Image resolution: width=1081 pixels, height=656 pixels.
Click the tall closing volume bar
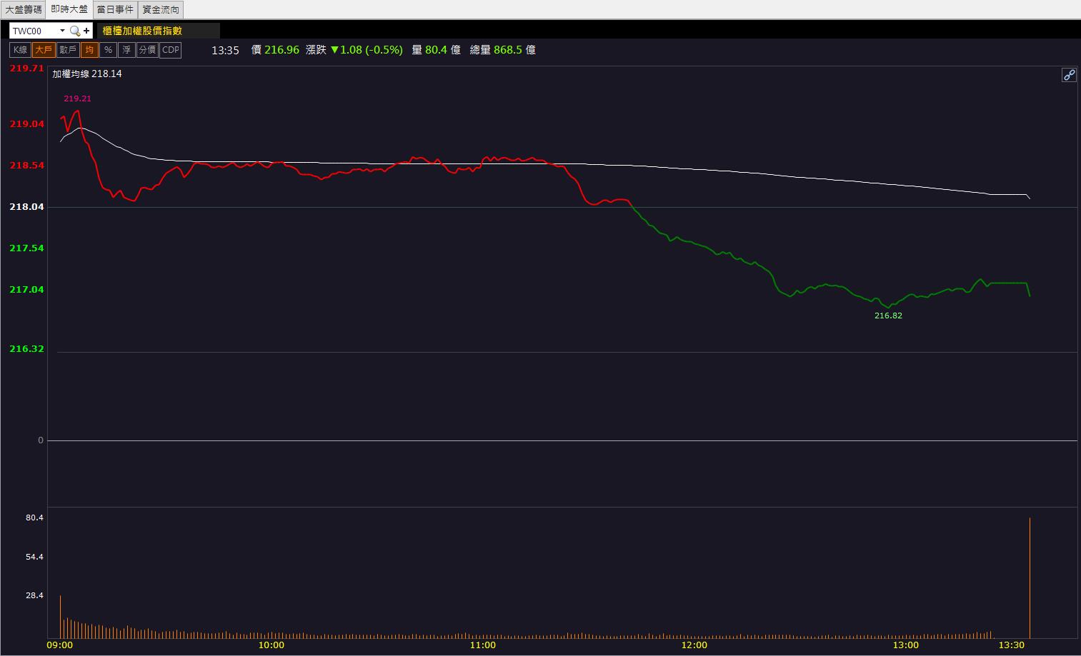pyautogui.click(x=1030, y=577)
